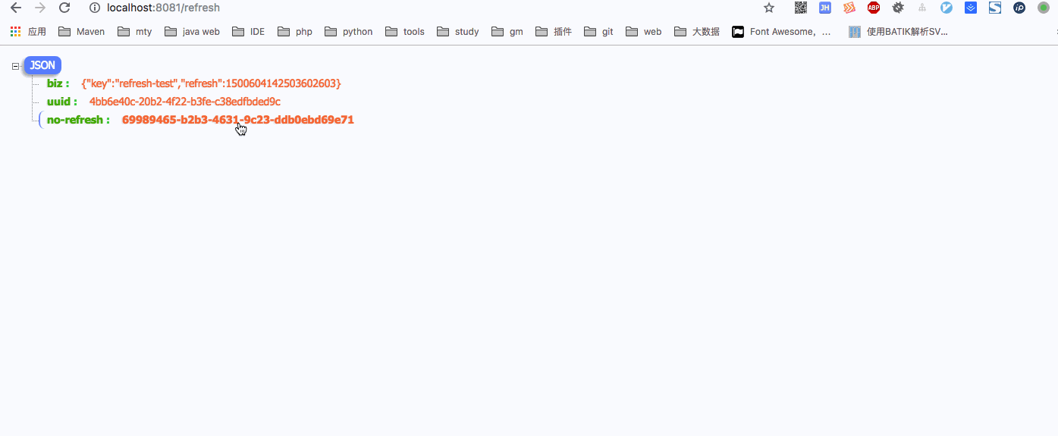Collapse the JSON root node

pyautogui.click(x=16, y=66)
